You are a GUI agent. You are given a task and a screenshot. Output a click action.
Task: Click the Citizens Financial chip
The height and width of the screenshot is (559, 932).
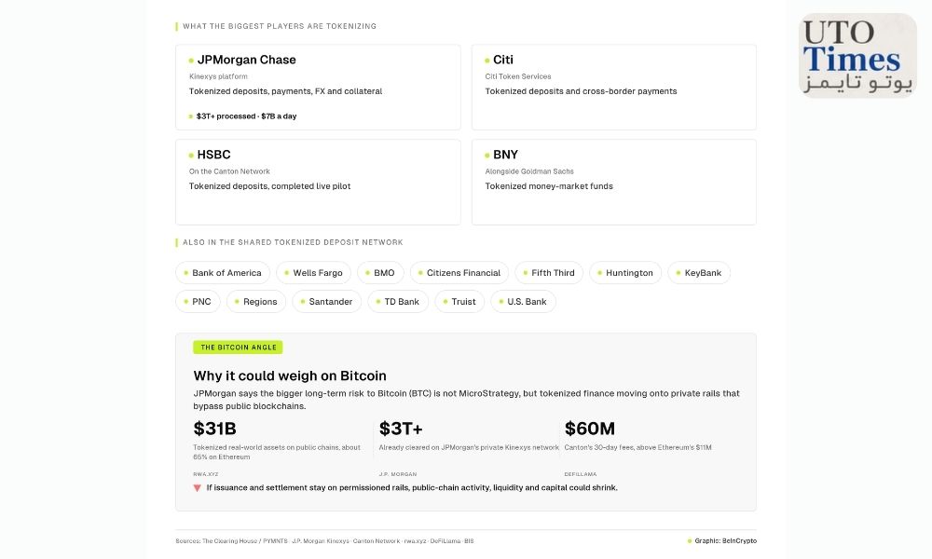(x=459, y=273)
